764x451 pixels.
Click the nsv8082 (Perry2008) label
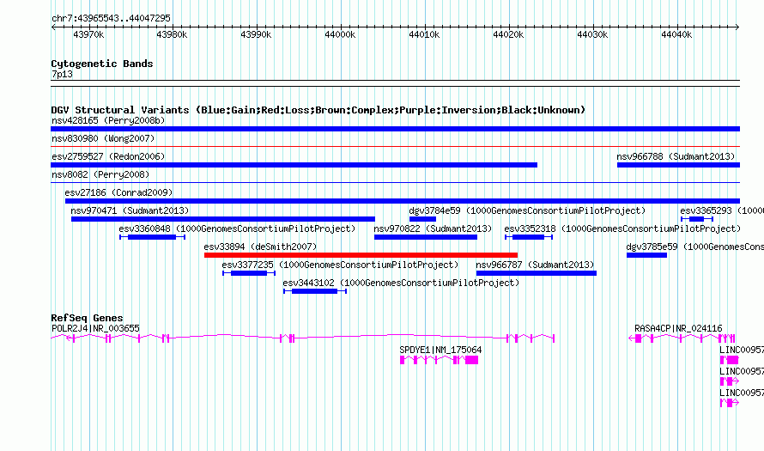coord(100,174)
